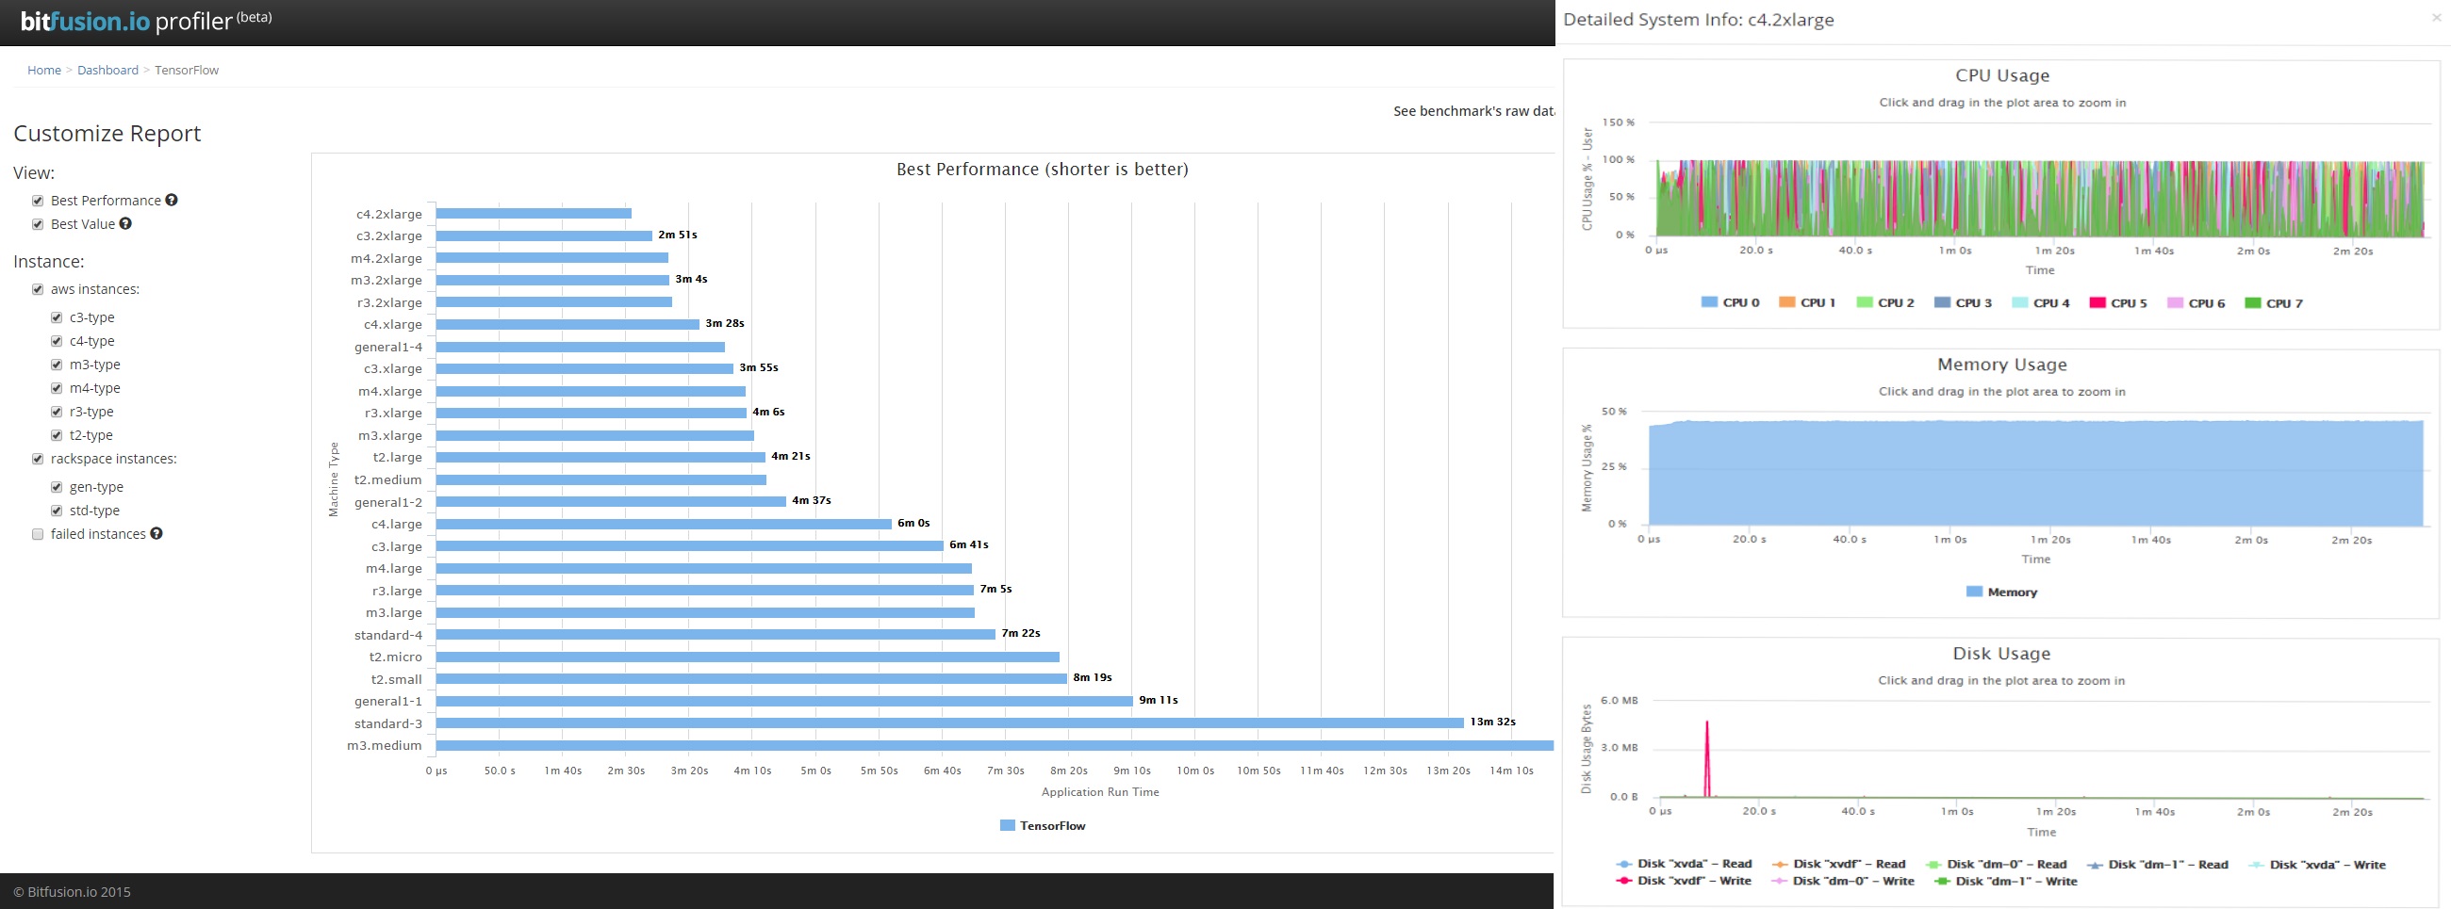Viewport: 2451px width, 909px height.
Task: Close the Detailed System Info panel
Action: point(2436,18)
